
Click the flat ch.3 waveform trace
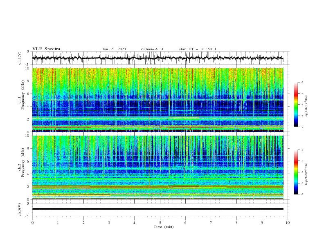pos(157,209)
